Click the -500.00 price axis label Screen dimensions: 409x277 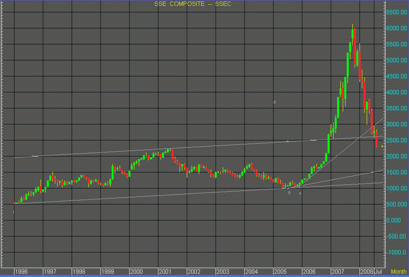(x=396, y=237)
